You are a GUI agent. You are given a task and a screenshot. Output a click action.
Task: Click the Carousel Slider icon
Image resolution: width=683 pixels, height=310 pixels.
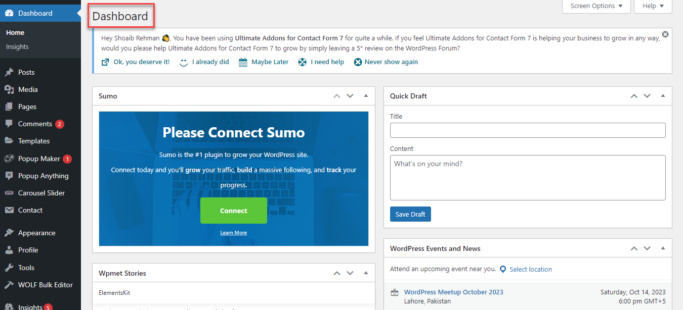coord(9,193)
